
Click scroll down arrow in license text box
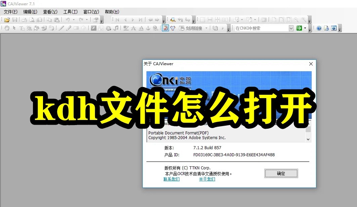(x=308, y=139)
